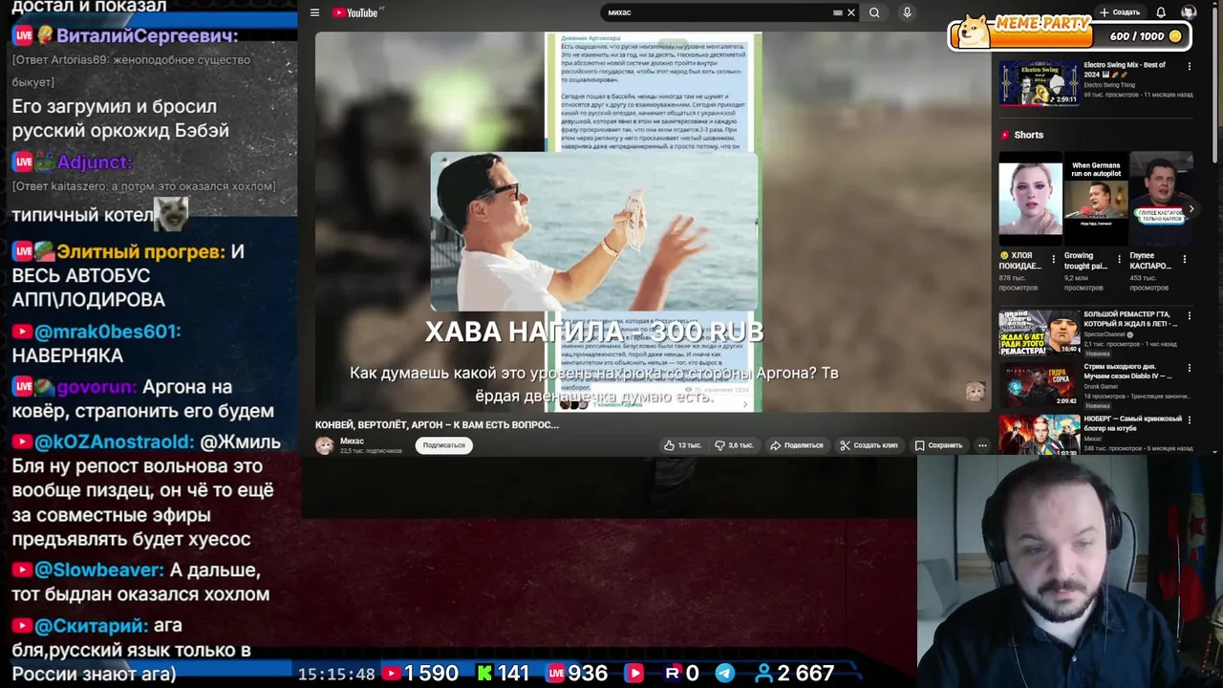The height and width of the screenshot is (688, 1223).
Task: Click the clock time 15:15:48
Action: [336, 674]
